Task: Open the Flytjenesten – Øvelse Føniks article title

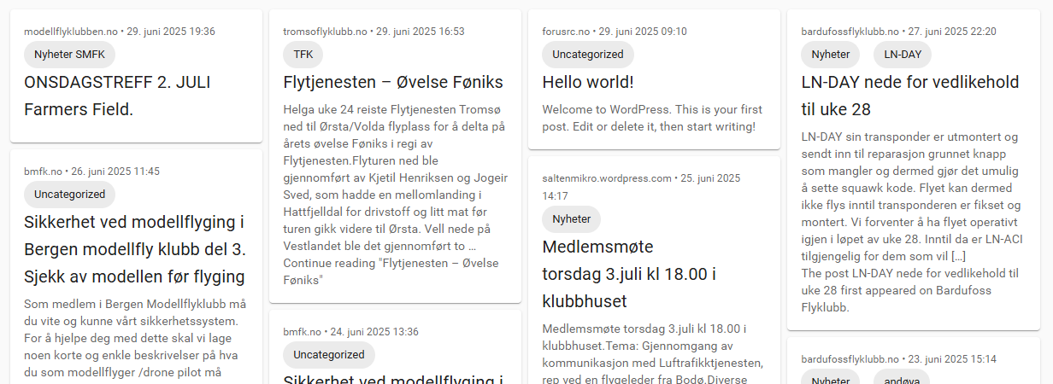Action: (393, 82)
